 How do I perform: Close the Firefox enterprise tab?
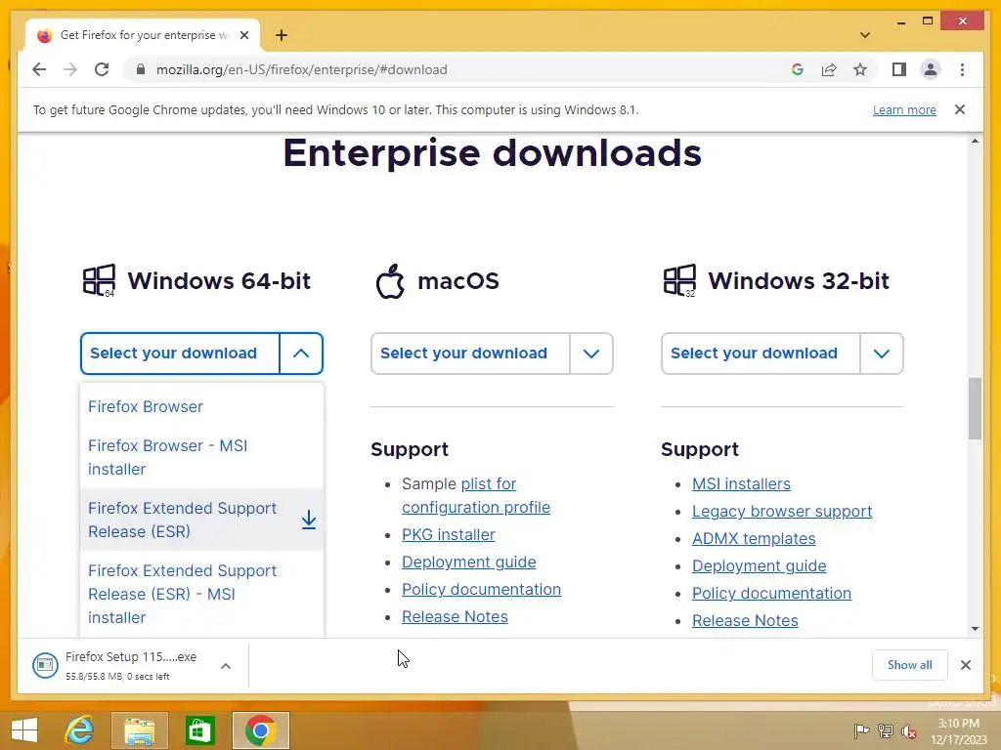(x=243, y=35)
